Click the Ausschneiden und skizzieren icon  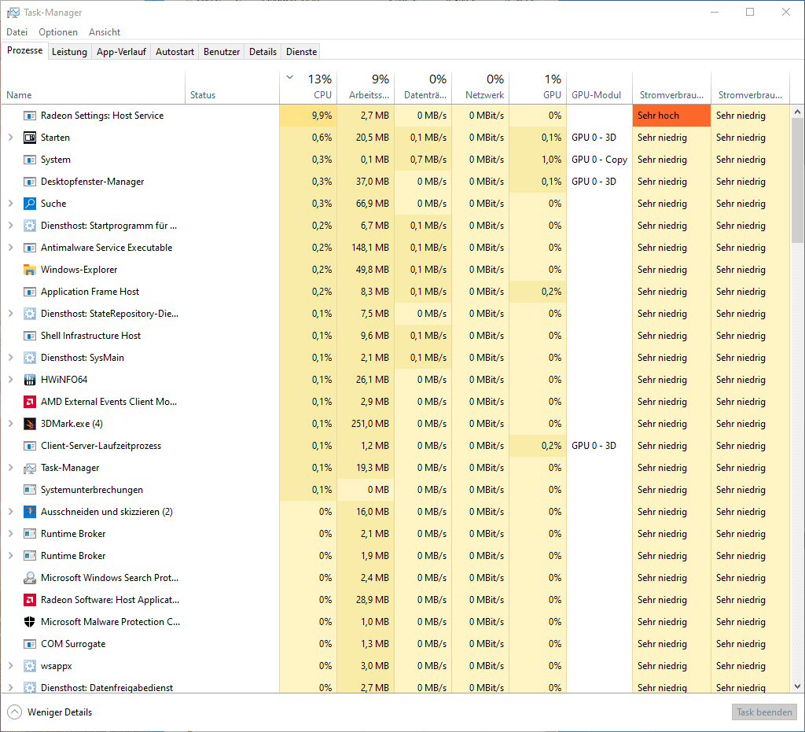pos(30,512)
